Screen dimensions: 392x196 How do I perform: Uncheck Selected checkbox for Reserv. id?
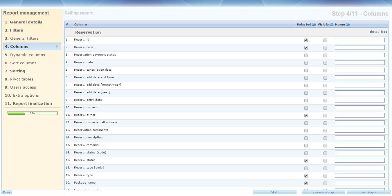point(306,40)
